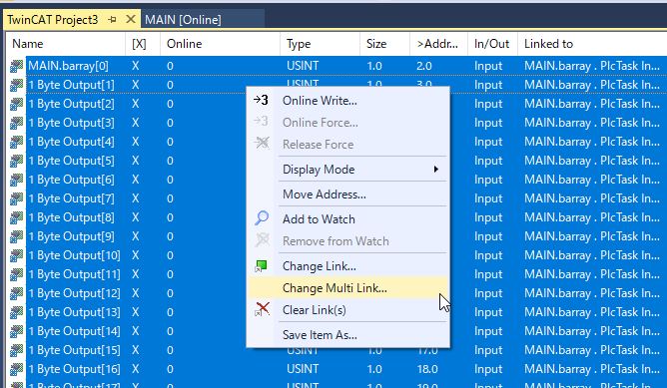Select the 1 Byte Output[12] name

(75, 293)
